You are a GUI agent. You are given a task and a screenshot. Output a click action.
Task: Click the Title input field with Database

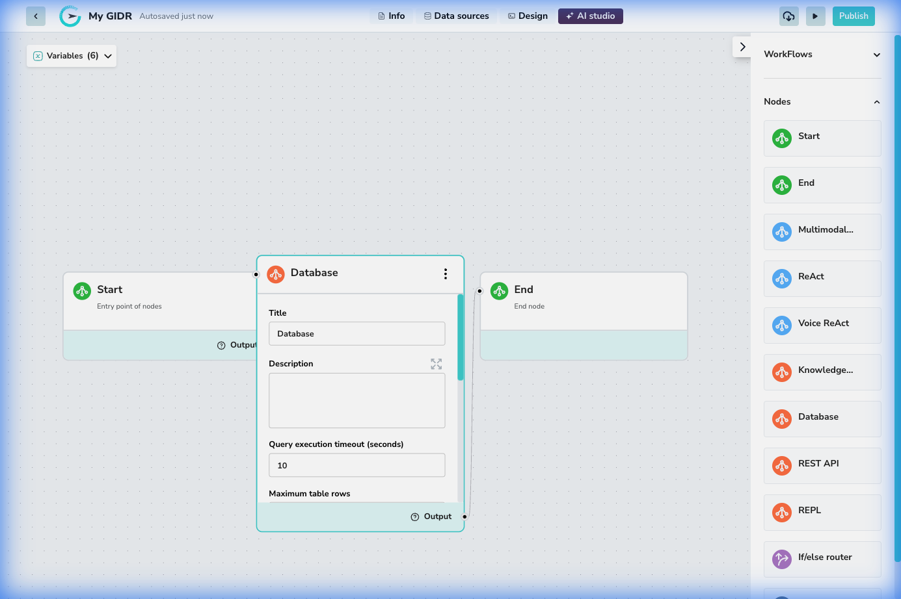click(x=357, y=334)
